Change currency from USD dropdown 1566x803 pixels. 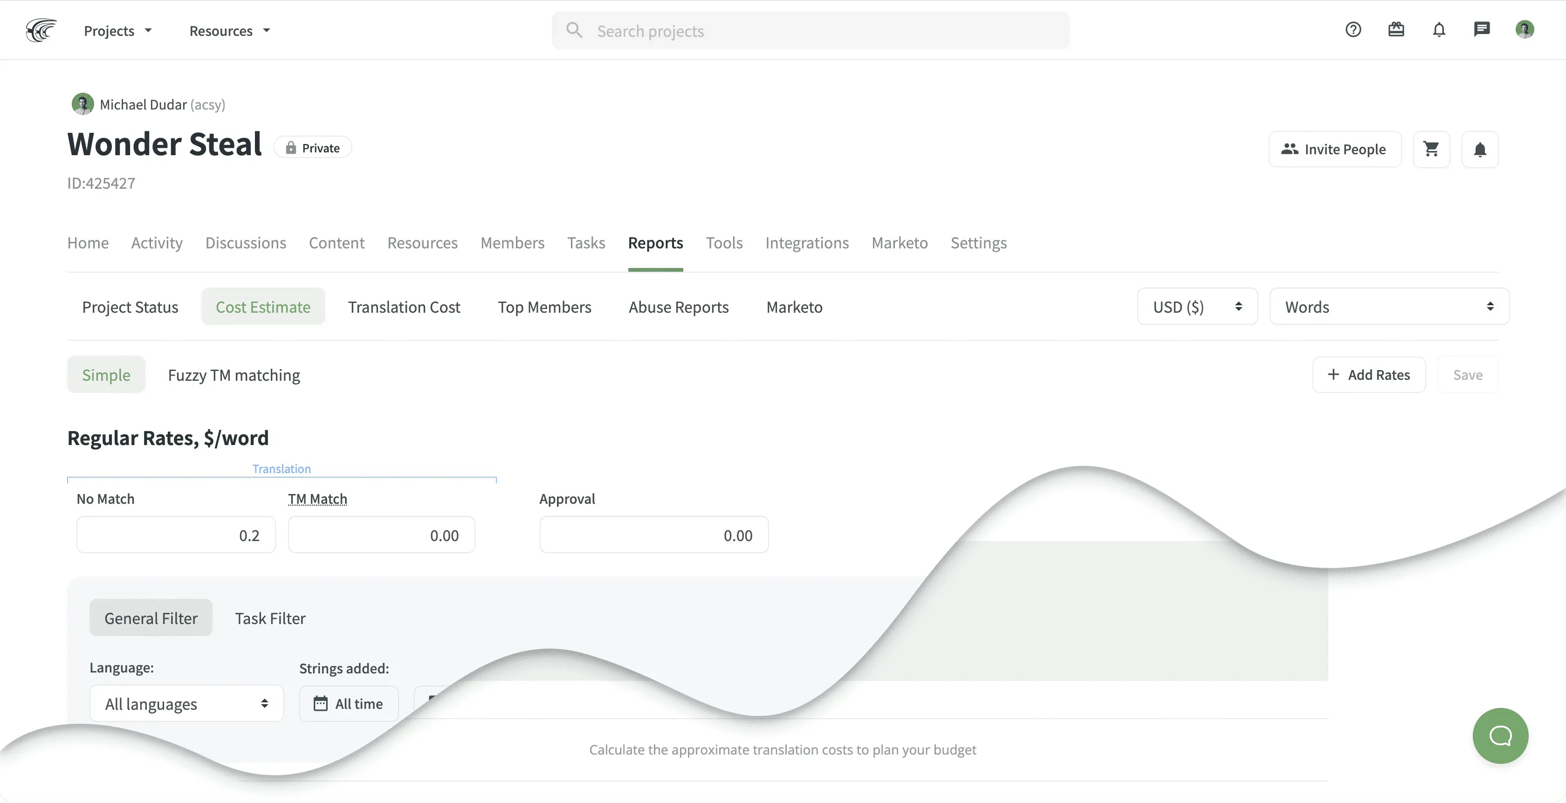(1196, 306)
